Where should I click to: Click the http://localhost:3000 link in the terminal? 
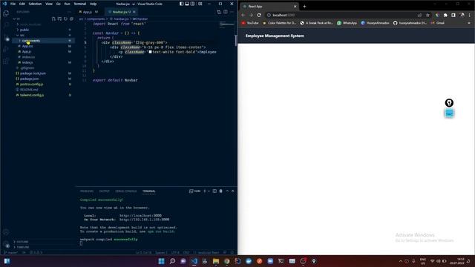140,216
